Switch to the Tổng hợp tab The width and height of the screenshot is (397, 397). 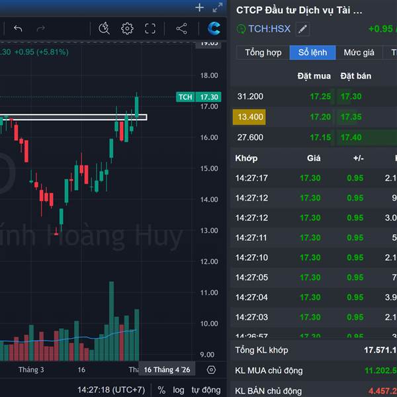pyautogui.click(x=263, y=52)
